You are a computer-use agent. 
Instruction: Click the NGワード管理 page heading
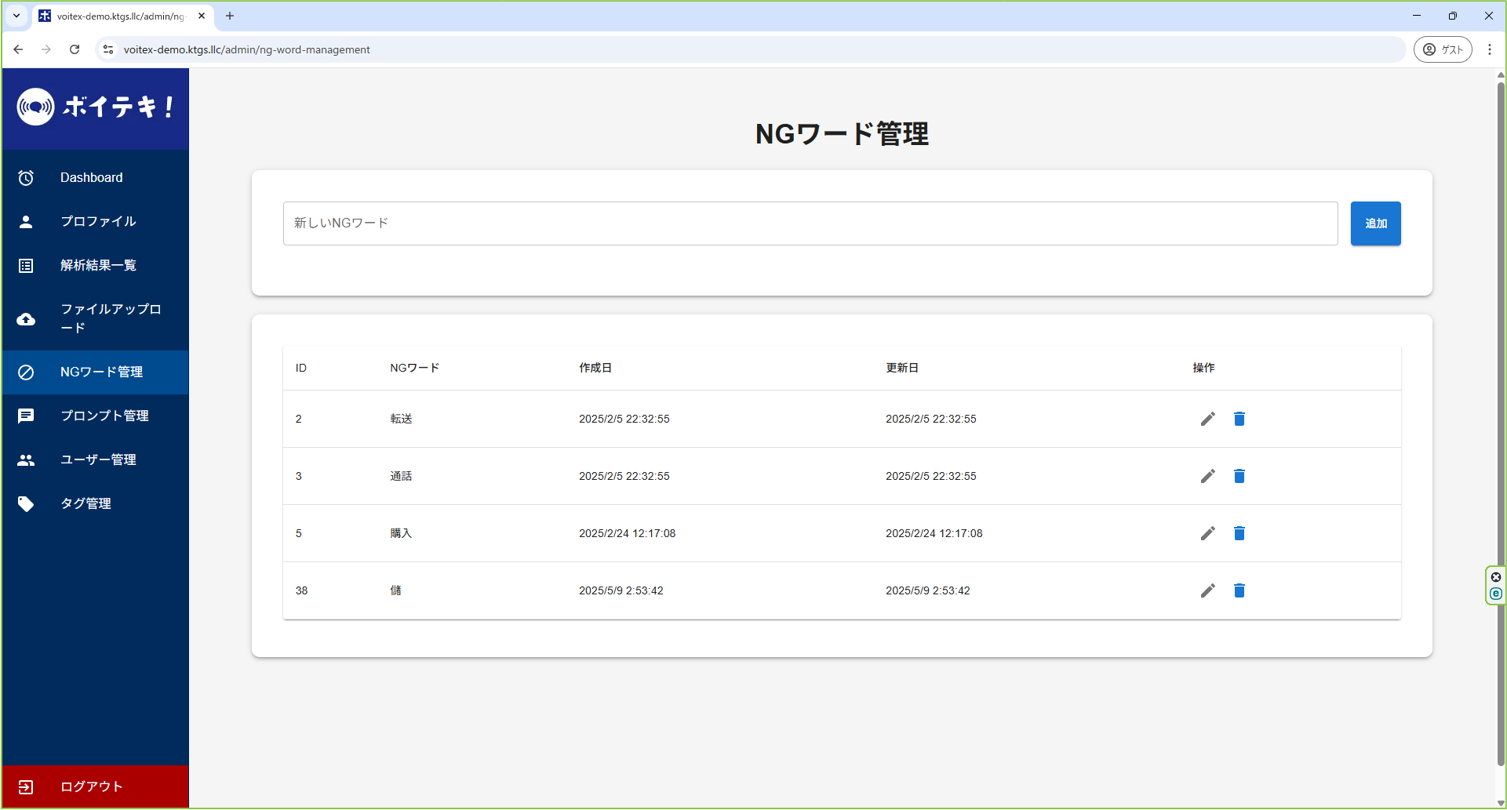(842, 134)
